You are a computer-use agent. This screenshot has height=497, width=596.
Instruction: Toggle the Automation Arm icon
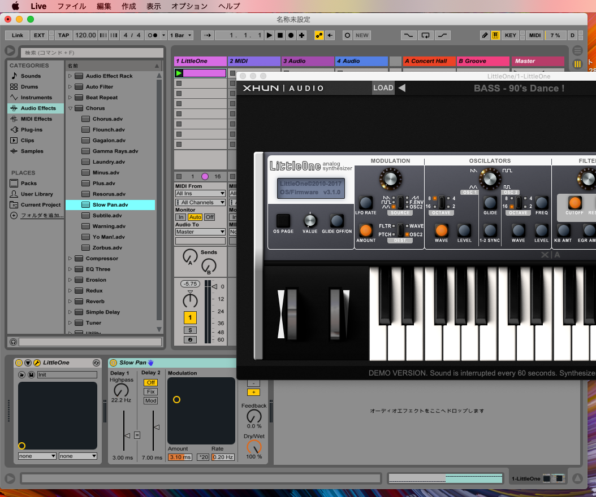[x=319, y=36]
